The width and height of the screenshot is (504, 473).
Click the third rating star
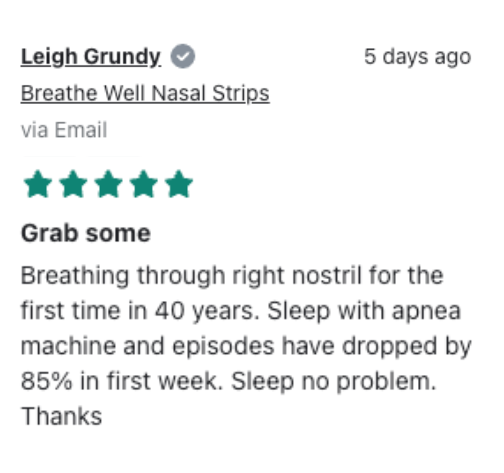108,184
